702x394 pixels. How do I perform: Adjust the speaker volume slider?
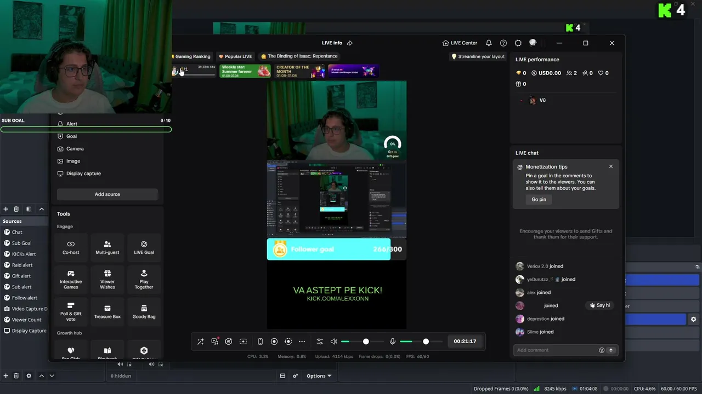(x=362, y=341)
